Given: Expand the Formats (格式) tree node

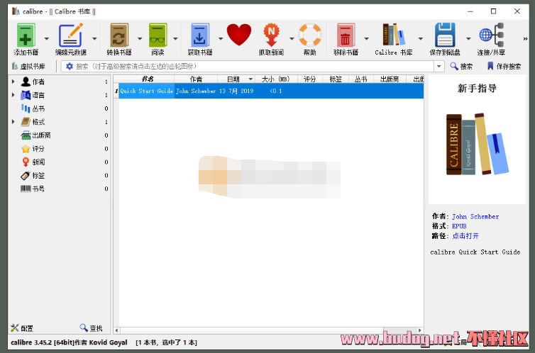Looking at the screenshot, I should point(13,122).
